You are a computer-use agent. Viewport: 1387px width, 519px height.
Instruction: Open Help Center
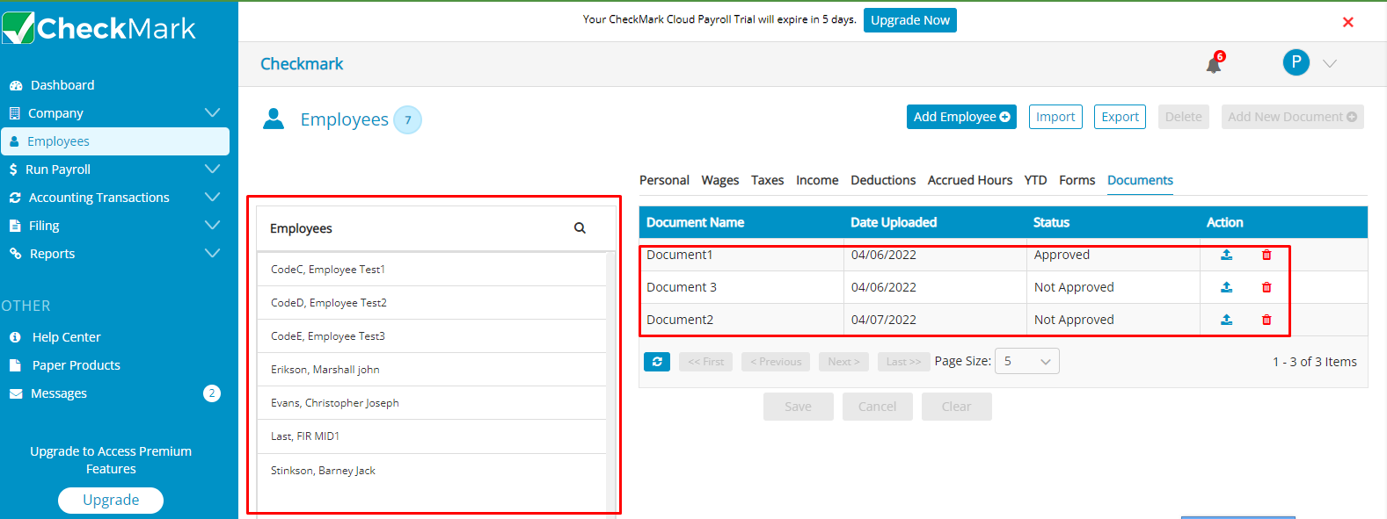[66, 337]
